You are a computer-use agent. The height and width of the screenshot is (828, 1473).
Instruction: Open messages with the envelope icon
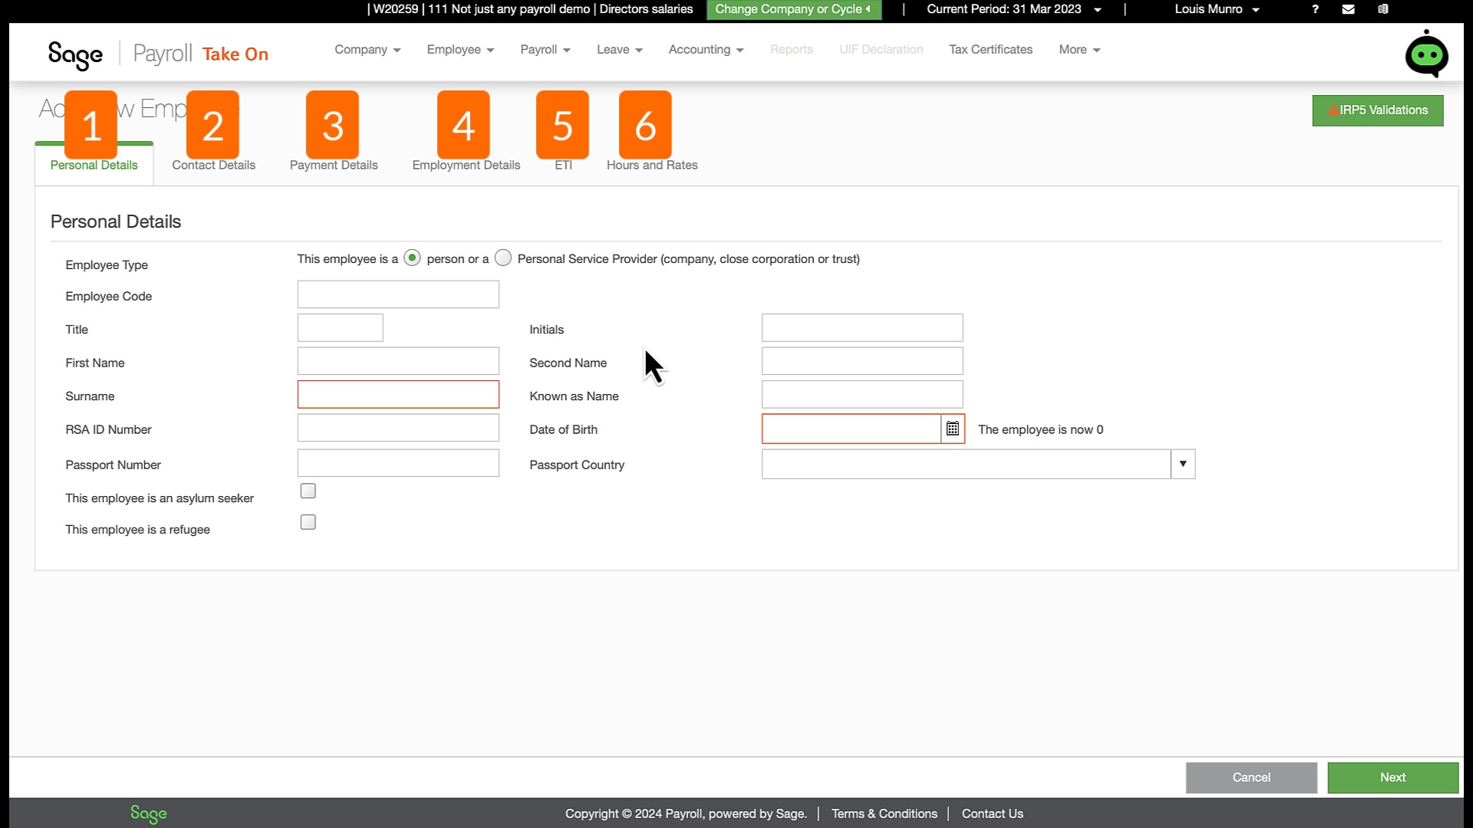pyautogui.click(x=1348, y=9)
